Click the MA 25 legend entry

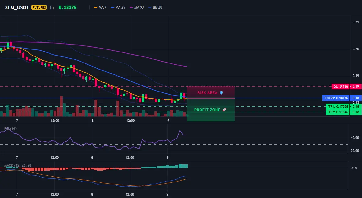[x=118, y=7]
